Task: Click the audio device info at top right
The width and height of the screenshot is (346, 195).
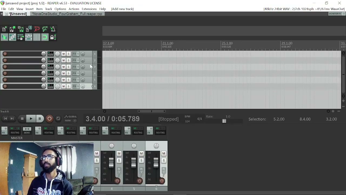Action: point(304,9)
